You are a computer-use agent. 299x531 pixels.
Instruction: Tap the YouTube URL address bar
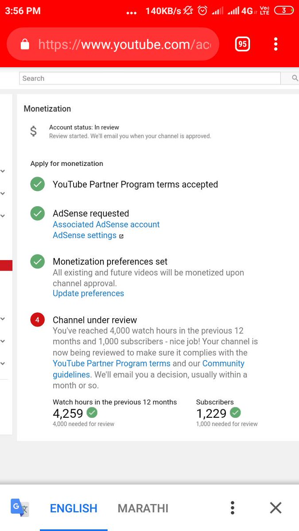pyautogui.click(x=113, y=44)
